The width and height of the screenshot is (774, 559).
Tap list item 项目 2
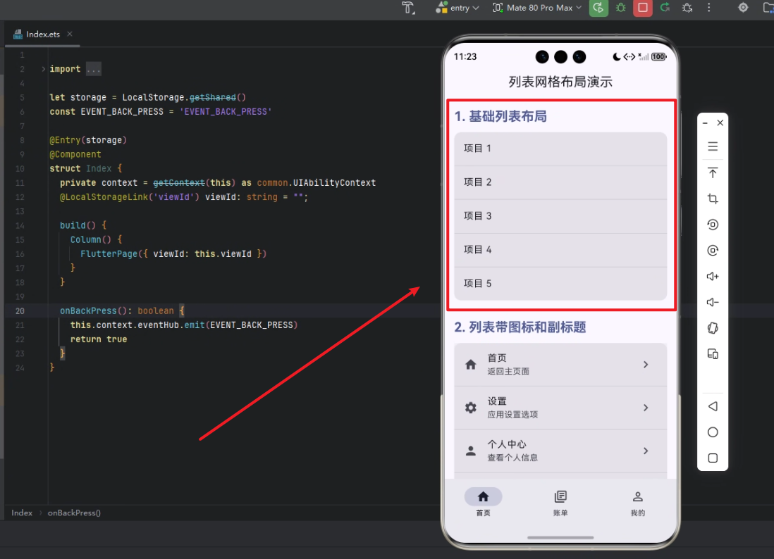pyautogui.click(x=560, y=182)
